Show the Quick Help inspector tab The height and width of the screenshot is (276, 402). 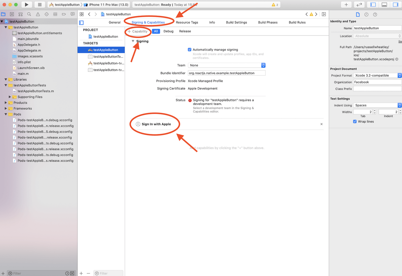click(x=375, y=14)
